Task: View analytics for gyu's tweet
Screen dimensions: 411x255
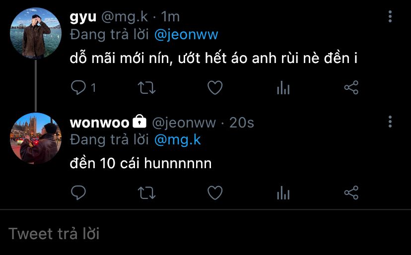Action: point(283,88)
